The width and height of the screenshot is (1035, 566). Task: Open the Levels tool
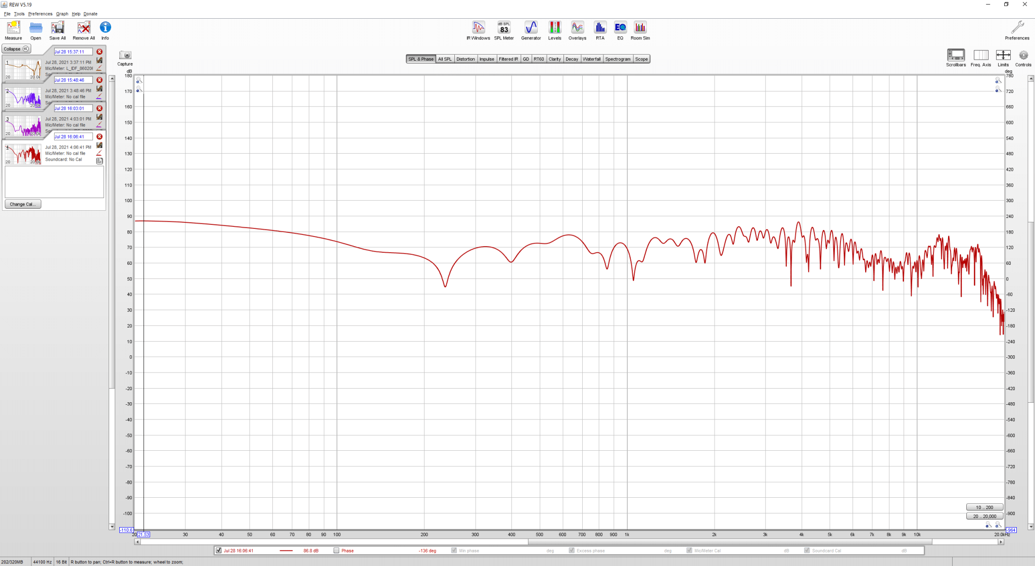[x=554, y=30]
